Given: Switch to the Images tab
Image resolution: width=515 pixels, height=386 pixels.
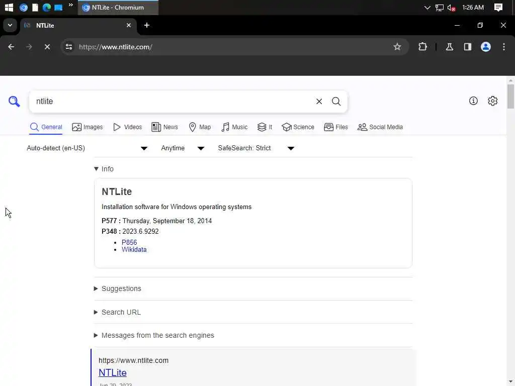Looking at the screenshot, I should click(x=88, y=127).
